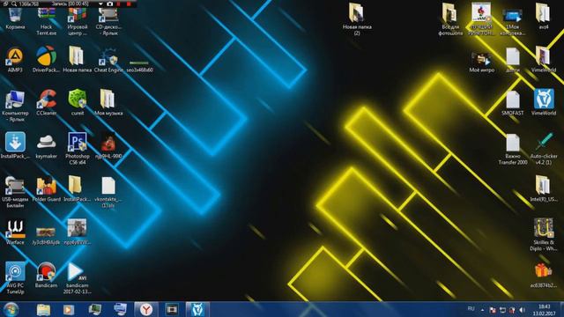
Task: Select the InstallPack application icon
Action: point(15,145)
